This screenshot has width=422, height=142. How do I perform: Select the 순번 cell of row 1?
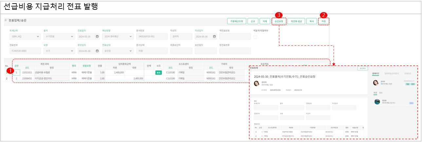pyautogui.click(x=16, y=72)
